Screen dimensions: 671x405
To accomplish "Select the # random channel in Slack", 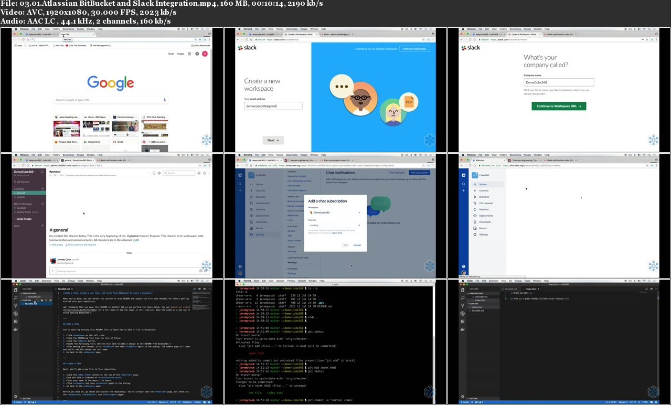I will coord(20,197).
